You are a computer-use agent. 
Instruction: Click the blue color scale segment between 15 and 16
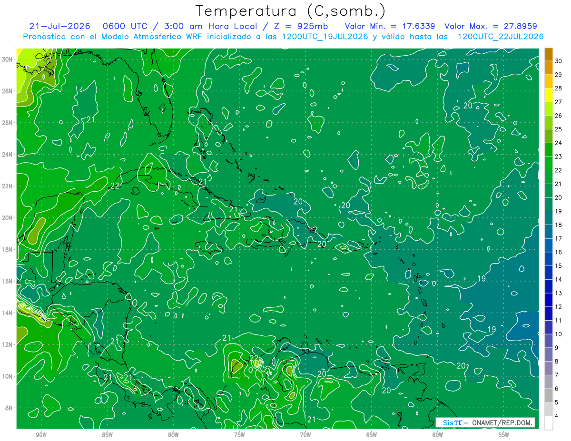pos(549,259)
